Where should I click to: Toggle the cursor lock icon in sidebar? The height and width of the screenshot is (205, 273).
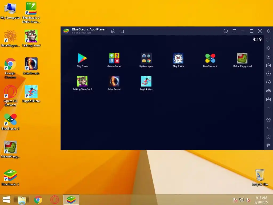(268, 57)
